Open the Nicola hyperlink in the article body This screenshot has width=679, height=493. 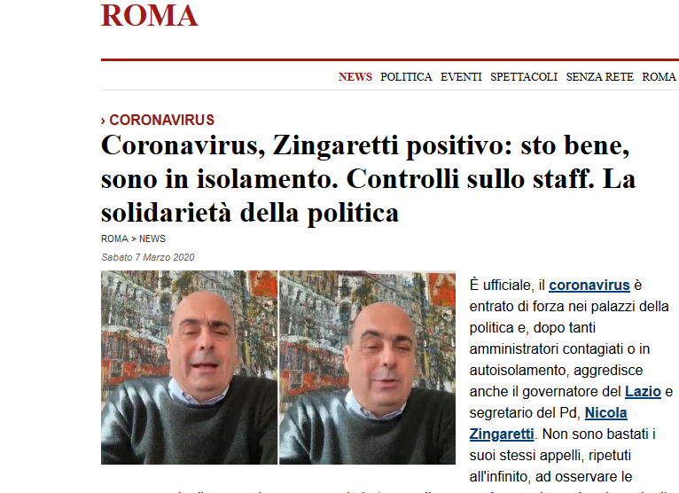(605, 412)
